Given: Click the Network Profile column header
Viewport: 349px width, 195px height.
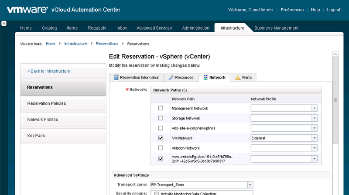Looking at the screenshot, I should click(x=285, y=99).
